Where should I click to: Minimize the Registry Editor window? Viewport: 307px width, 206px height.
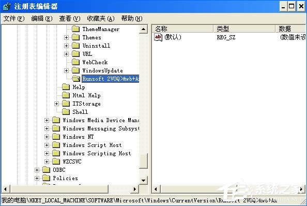tap(283, 7)
